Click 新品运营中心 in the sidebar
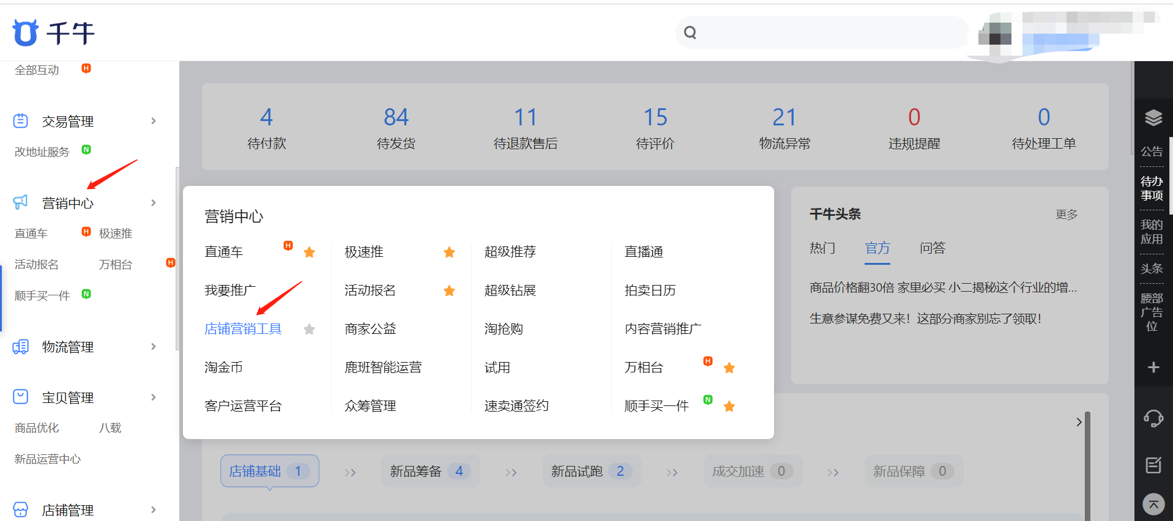The image size is (1173, 521). pyautogui.click(x=48, y=459)
